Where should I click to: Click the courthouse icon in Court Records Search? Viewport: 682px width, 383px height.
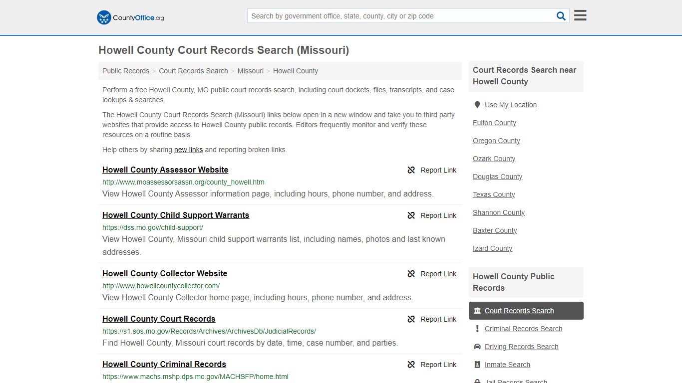(x=477, y=311)
